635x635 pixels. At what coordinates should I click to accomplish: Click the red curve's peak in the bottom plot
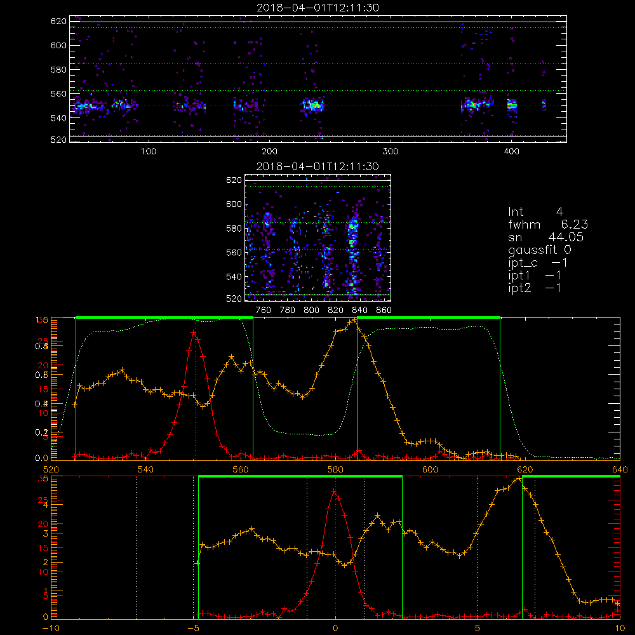334,491
